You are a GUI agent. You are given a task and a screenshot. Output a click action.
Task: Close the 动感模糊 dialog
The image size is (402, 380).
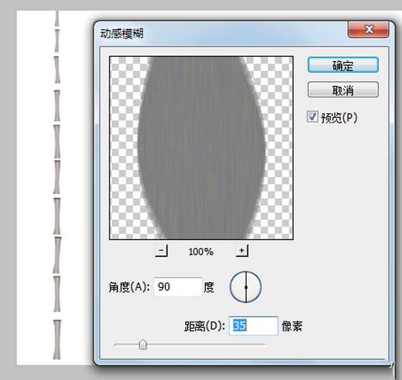pyautogui.click(x=368, y=29)
